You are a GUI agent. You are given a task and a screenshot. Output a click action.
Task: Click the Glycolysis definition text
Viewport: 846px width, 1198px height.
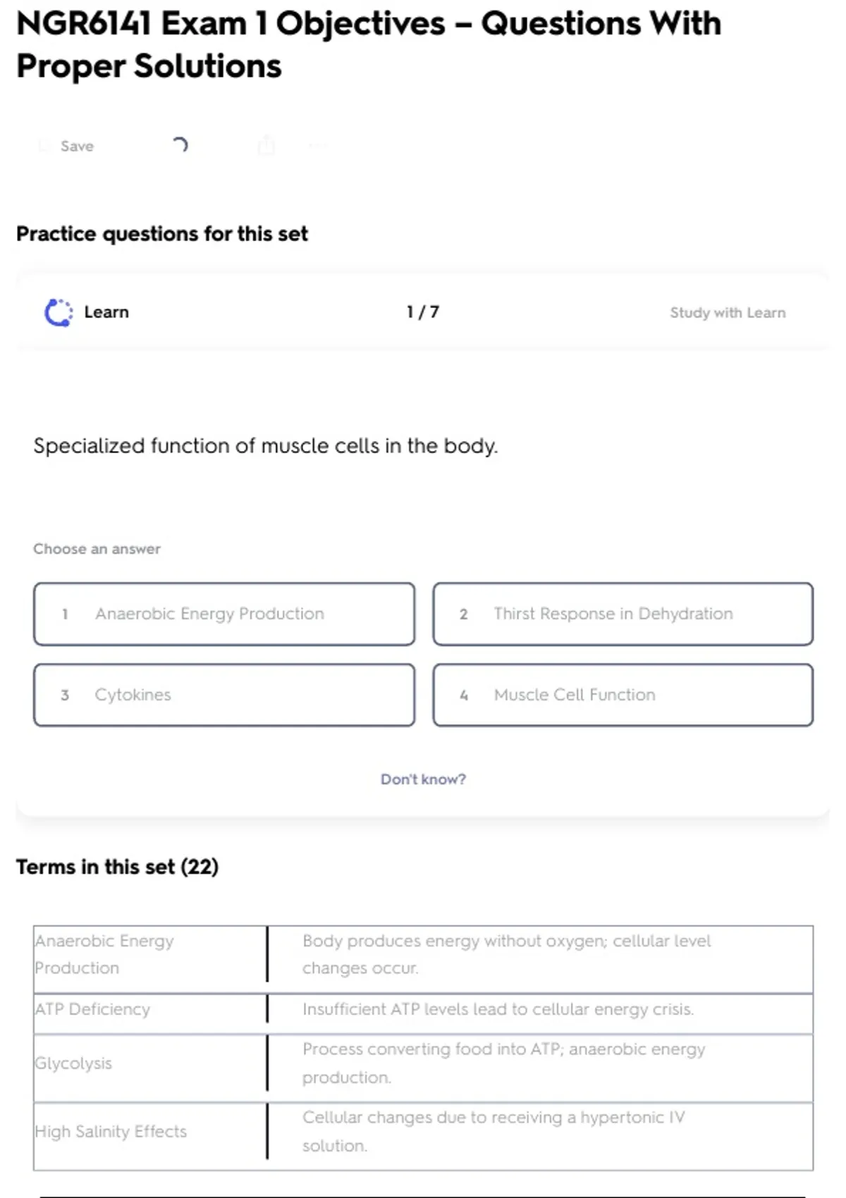tap(503, 1063)
